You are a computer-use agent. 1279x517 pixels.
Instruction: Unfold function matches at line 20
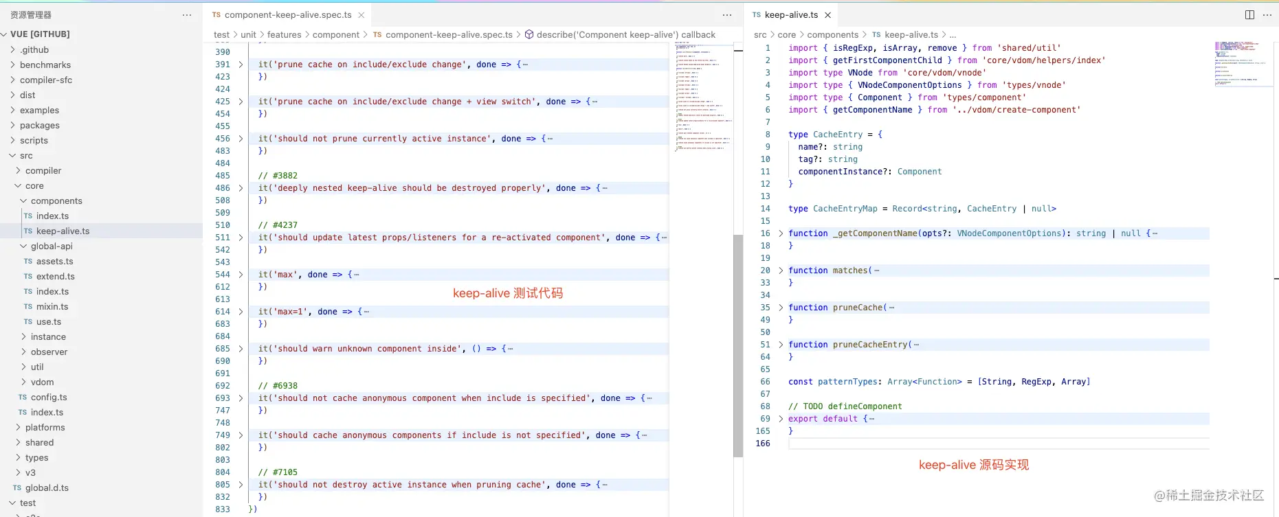[x=781, y=271]
